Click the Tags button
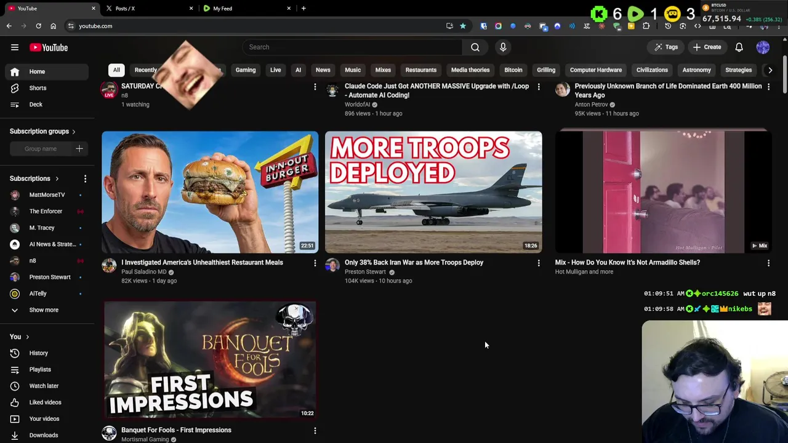Viewport: 788px width, 443px height. tap(666, 47)
